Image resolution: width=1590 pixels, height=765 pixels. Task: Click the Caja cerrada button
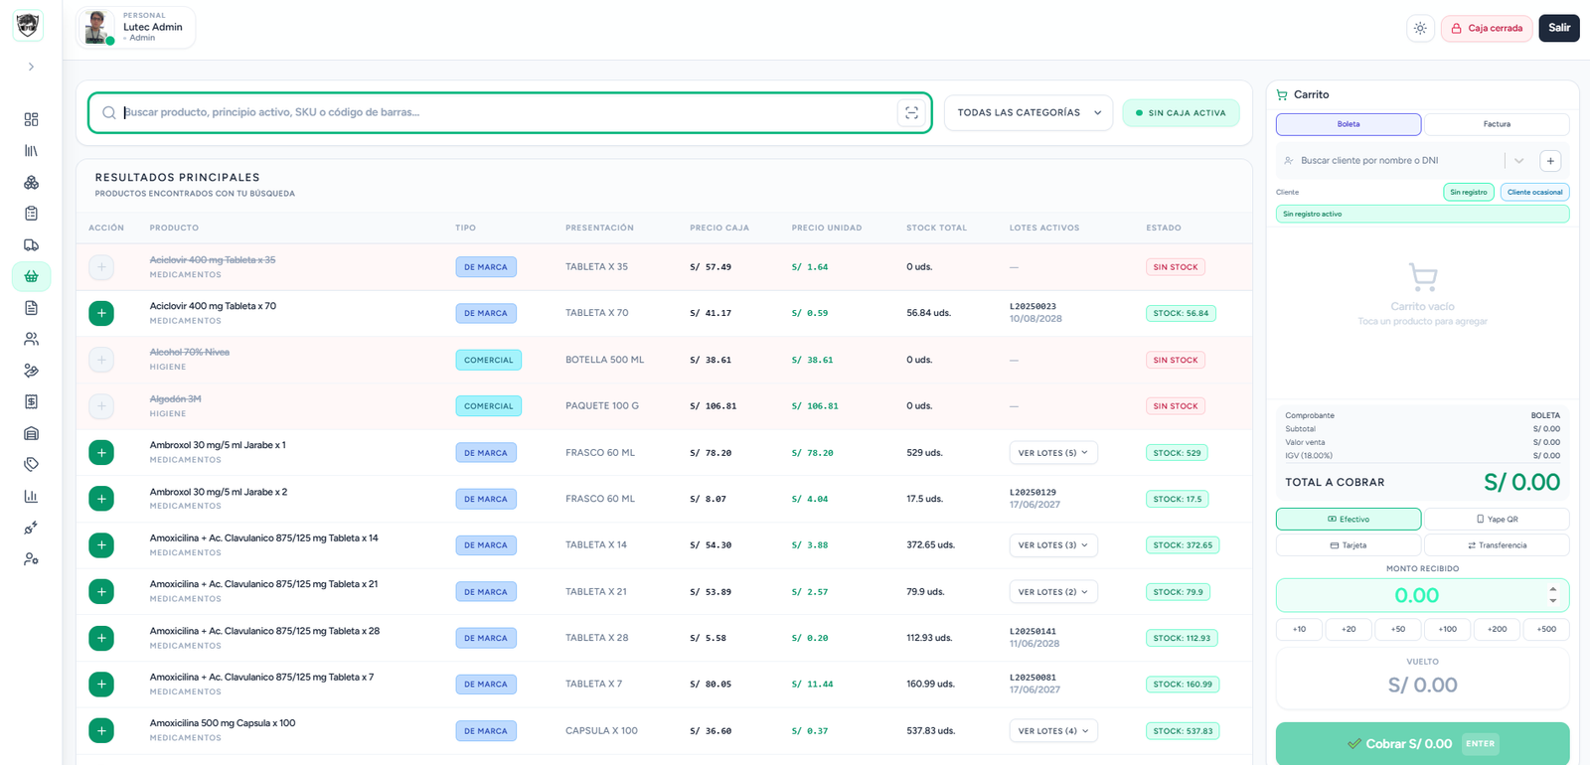[x=1487, y=28]
